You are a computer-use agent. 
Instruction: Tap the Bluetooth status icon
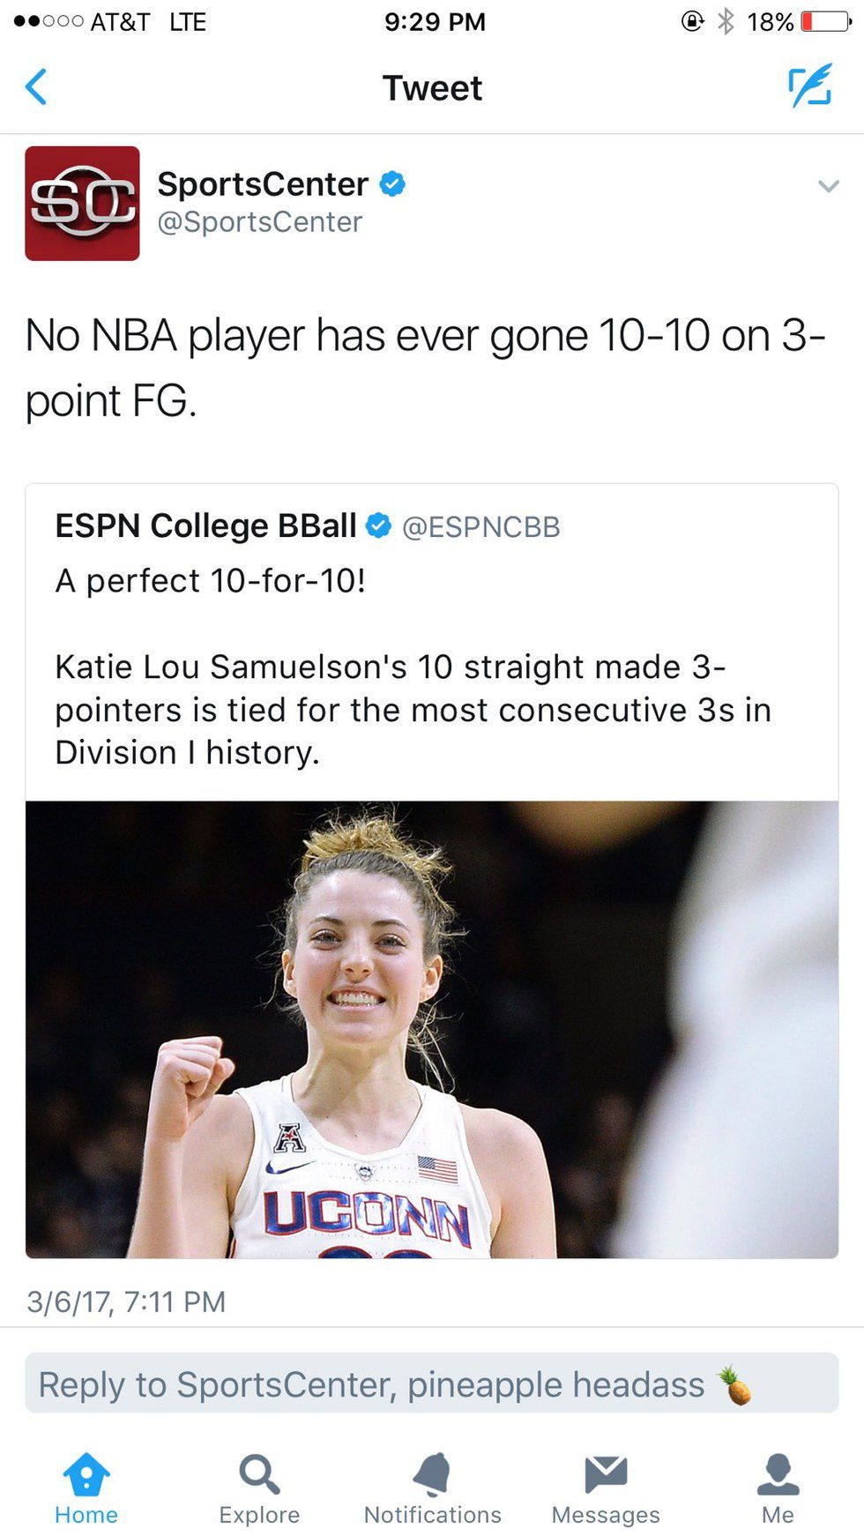tap(726, 21)
